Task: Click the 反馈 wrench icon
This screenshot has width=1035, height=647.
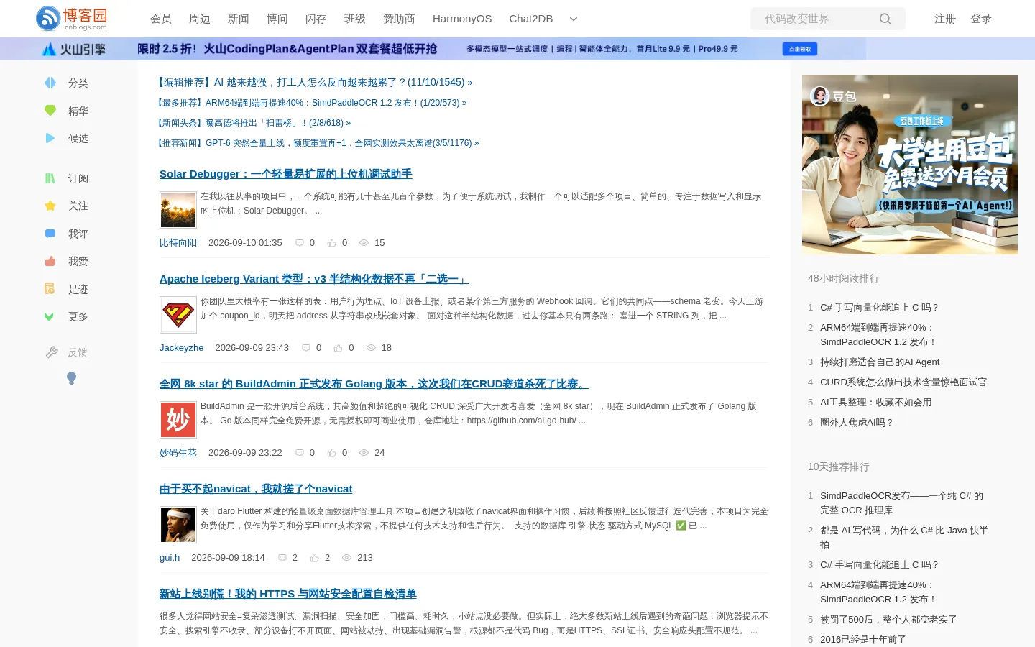Action: [52, 352]
